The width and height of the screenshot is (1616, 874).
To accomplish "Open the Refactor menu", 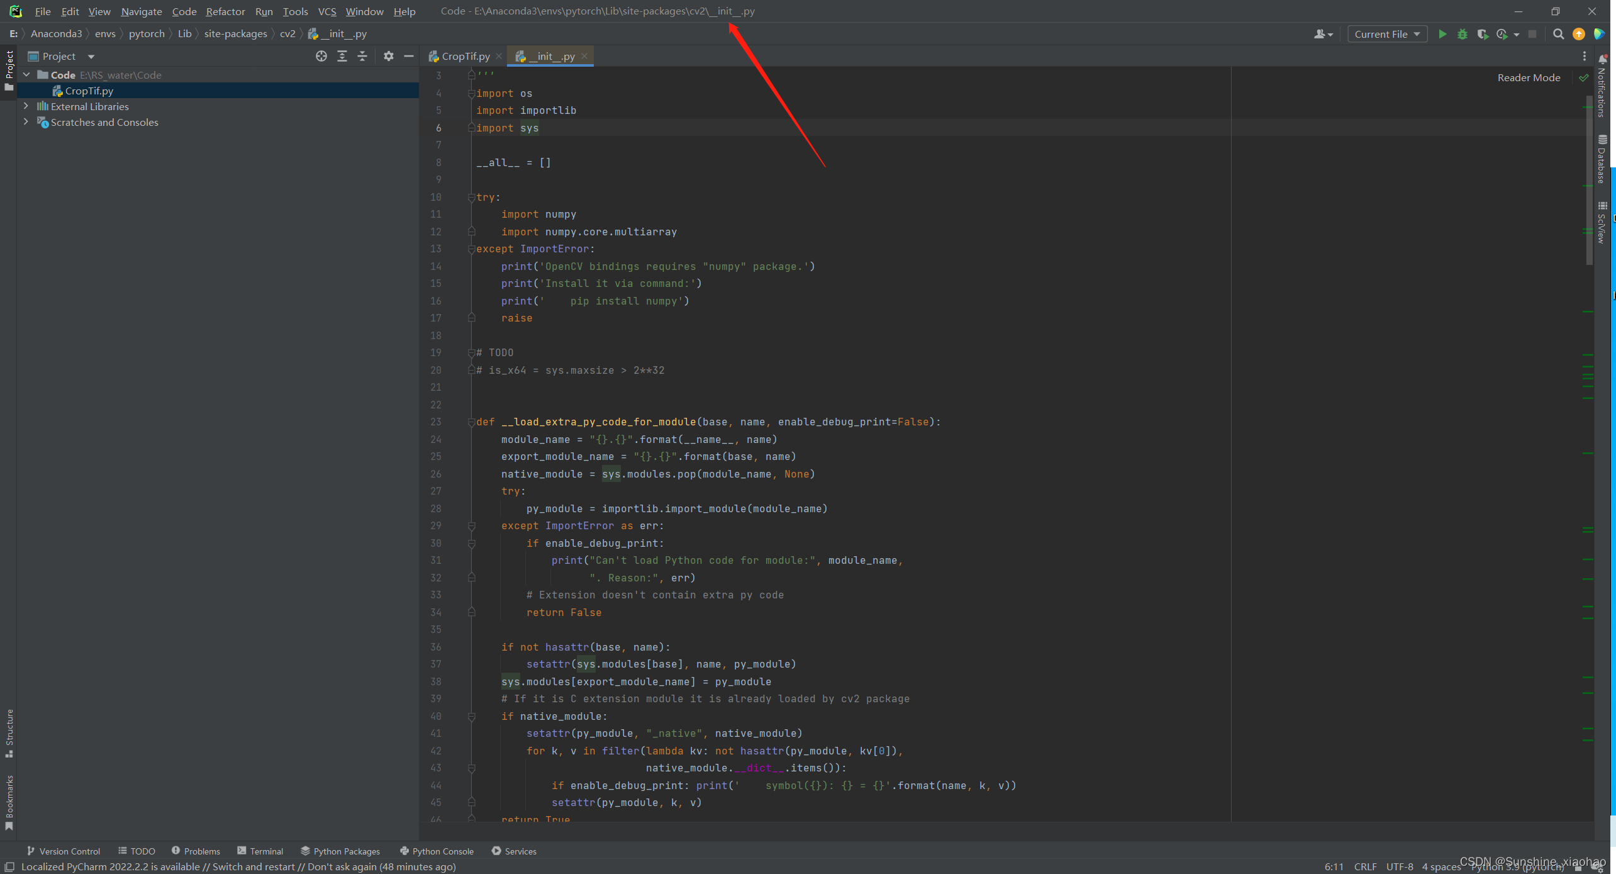I will tap(225, 11).
